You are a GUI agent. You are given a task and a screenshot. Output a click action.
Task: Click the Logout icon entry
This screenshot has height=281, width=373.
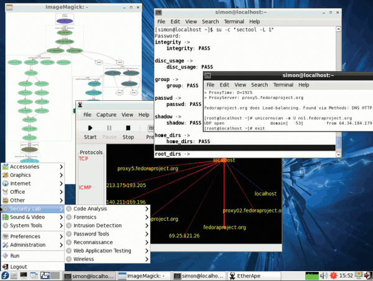(5, 267)
